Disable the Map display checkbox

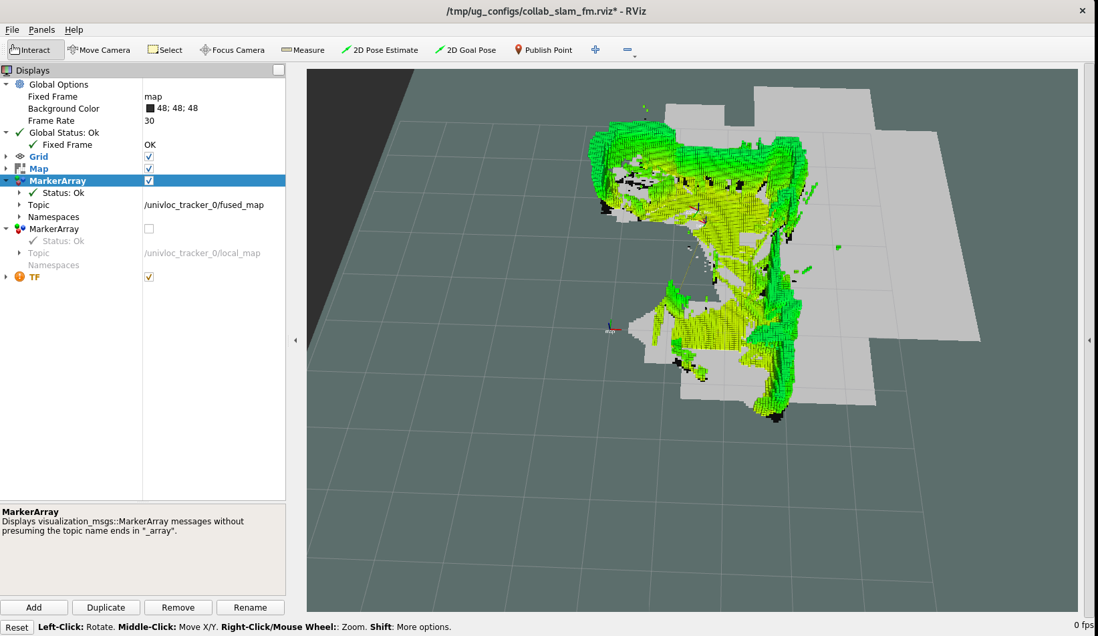click(x=149, y=169)
